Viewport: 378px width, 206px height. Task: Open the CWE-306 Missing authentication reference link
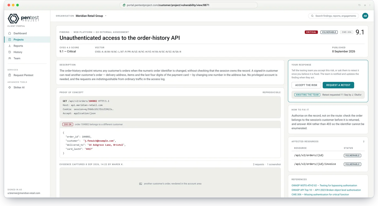point(320,194)
